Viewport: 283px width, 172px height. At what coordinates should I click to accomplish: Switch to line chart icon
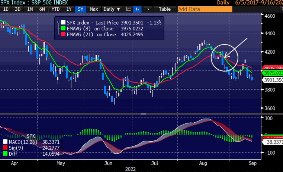coord(129,9)
